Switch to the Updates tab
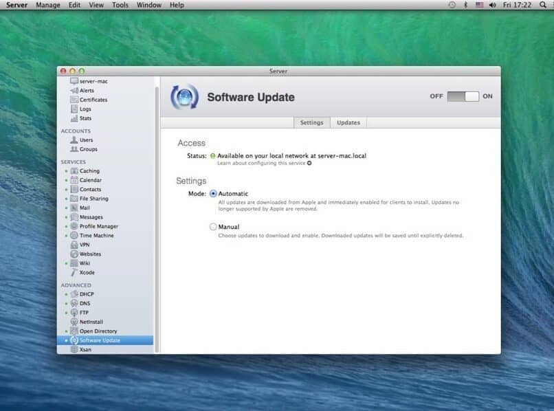 click(348, 122)
